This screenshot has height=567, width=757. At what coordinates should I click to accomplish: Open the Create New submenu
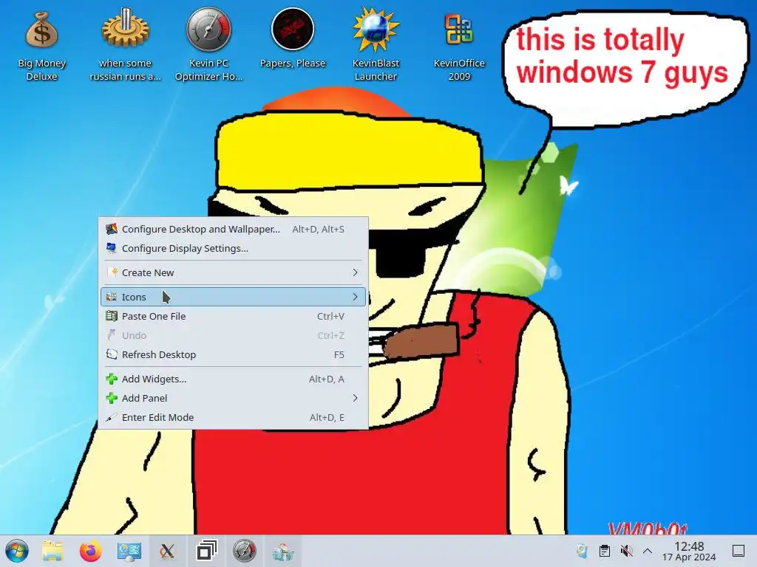(x=233, y=272)
